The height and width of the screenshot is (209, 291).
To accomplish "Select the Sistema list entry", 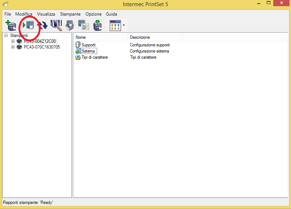I will (88, 51).
